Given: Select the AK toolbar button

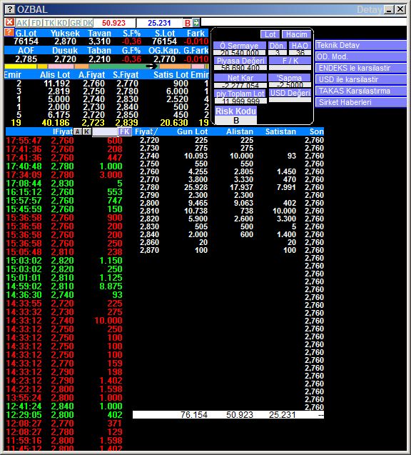Looking at the screenshot, I should (22, 23).
